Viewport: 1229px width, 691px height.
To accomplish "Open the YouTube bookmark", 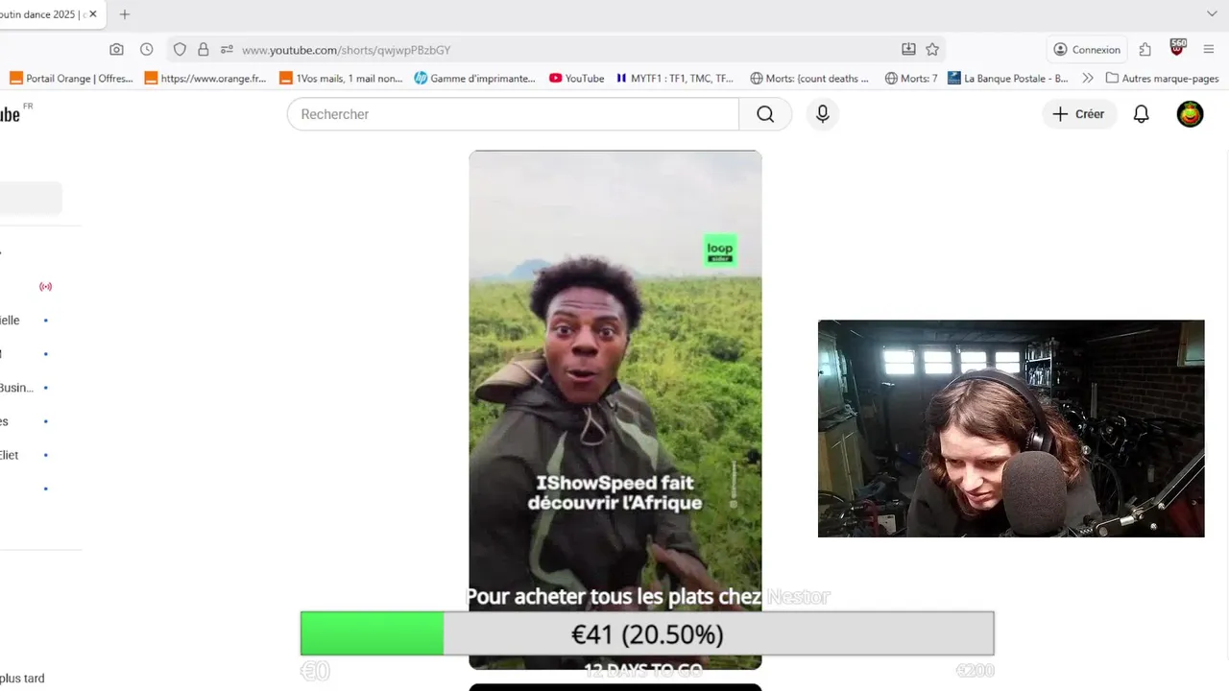I will tap(576, 79).
